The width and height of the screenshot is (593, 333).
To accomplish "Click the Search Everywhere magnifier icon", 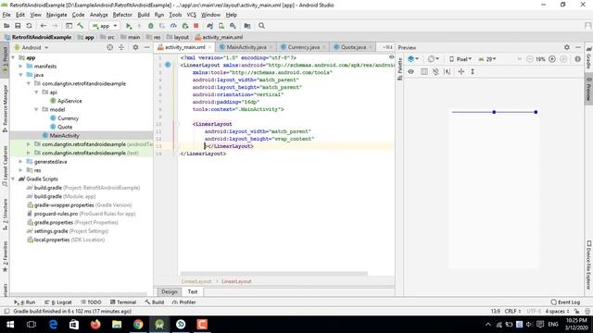I will click(x=261, y=26).
